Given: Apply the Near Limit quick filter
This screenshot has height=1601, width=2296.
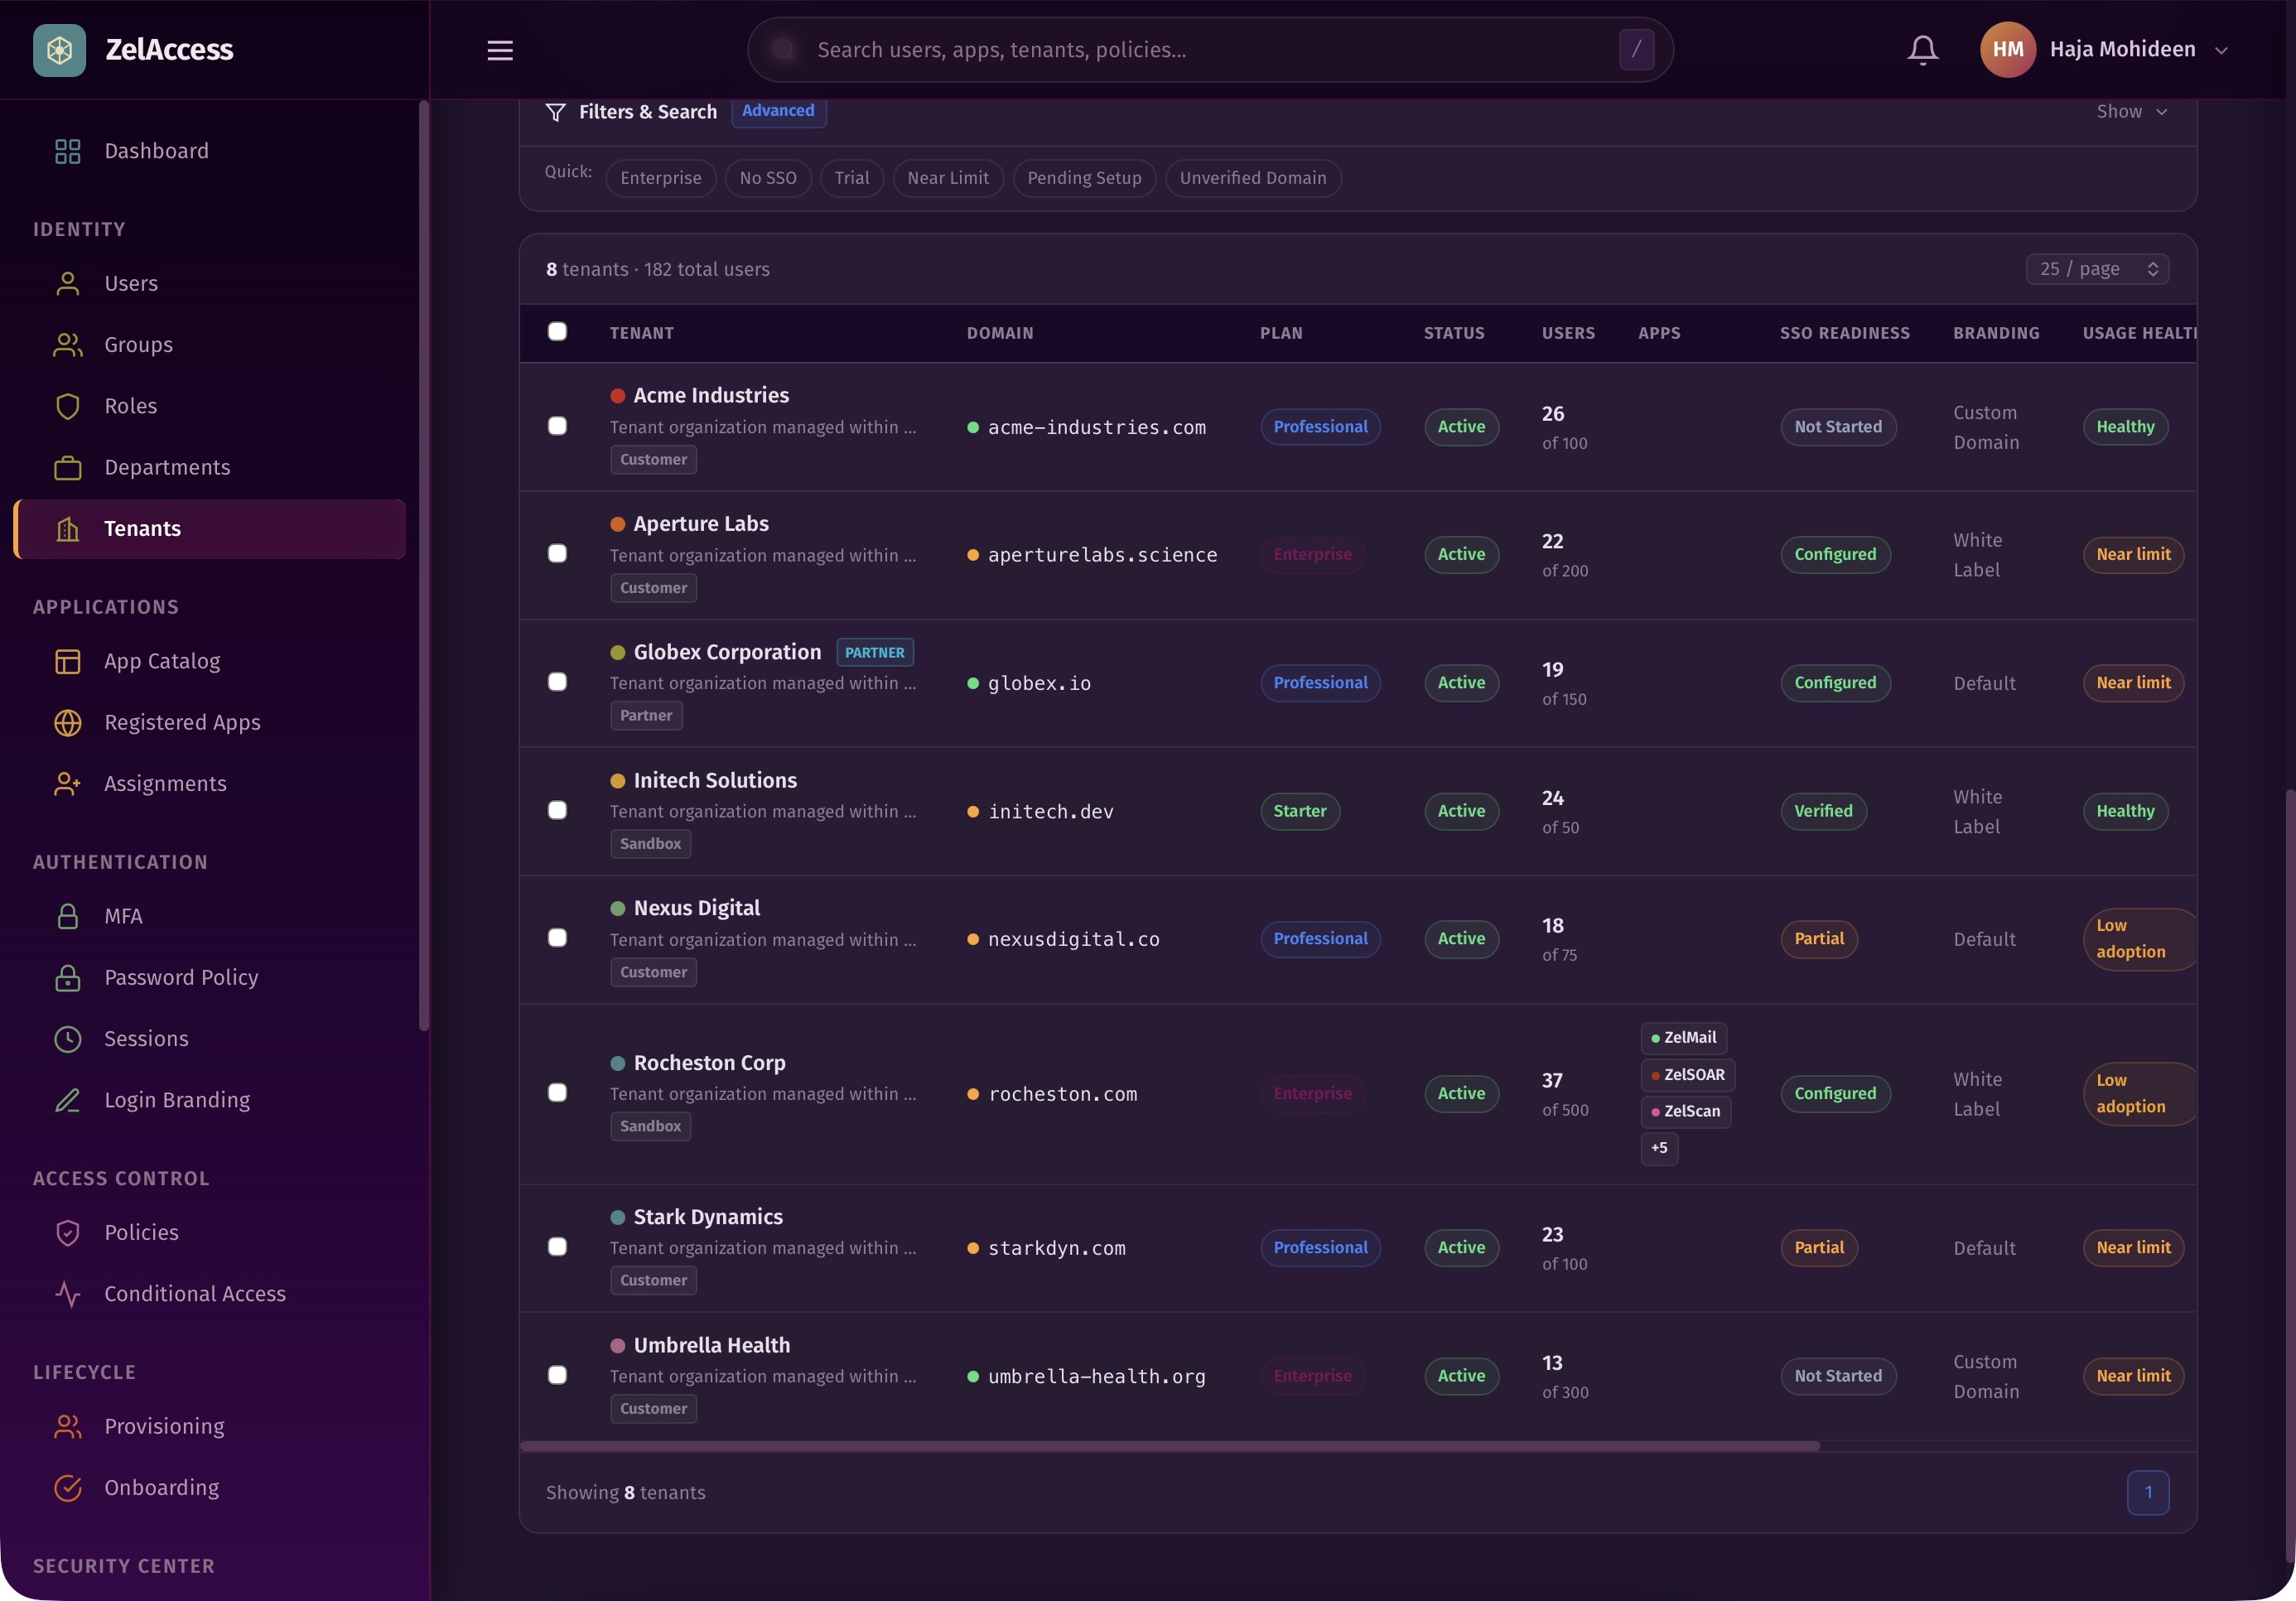Looking at the screenshot, I should (x=947, y=178).
